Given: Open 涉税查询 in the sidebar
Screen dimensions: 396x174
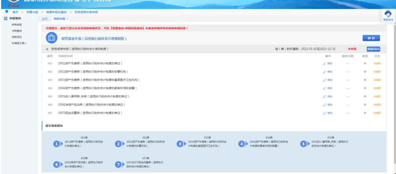Looking at the screenshot, I should click(17, 30).
